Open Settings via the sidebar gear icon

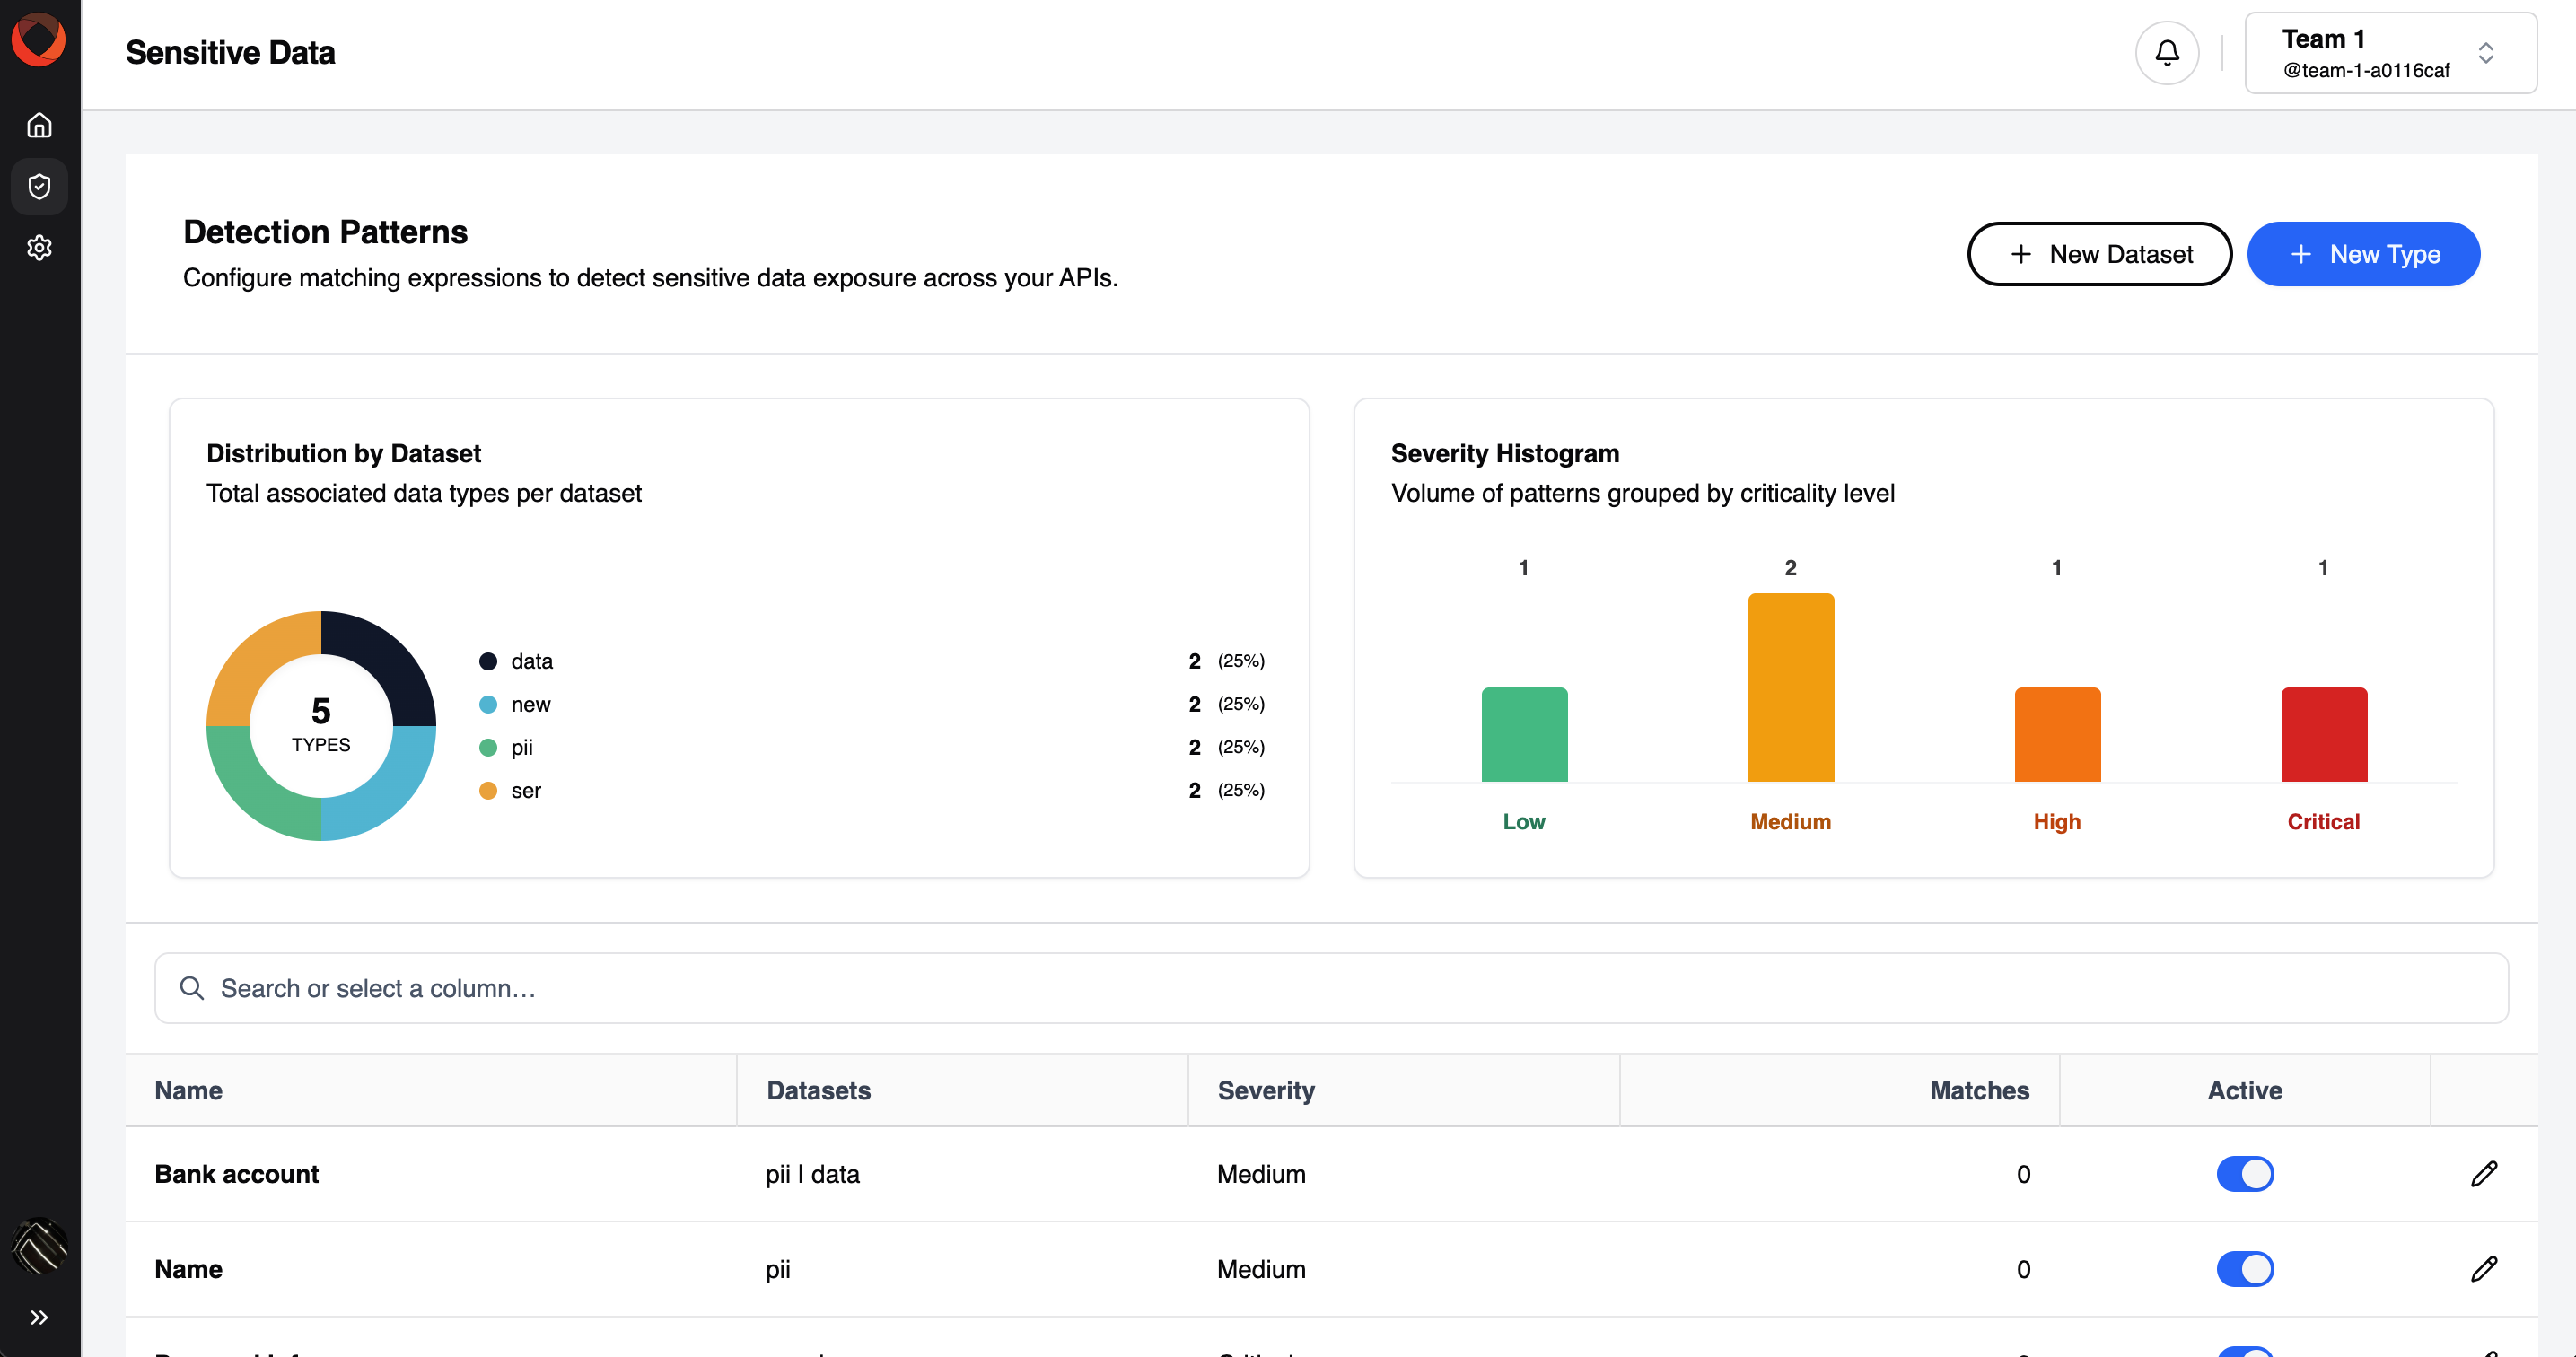click(x=39, y=247)
